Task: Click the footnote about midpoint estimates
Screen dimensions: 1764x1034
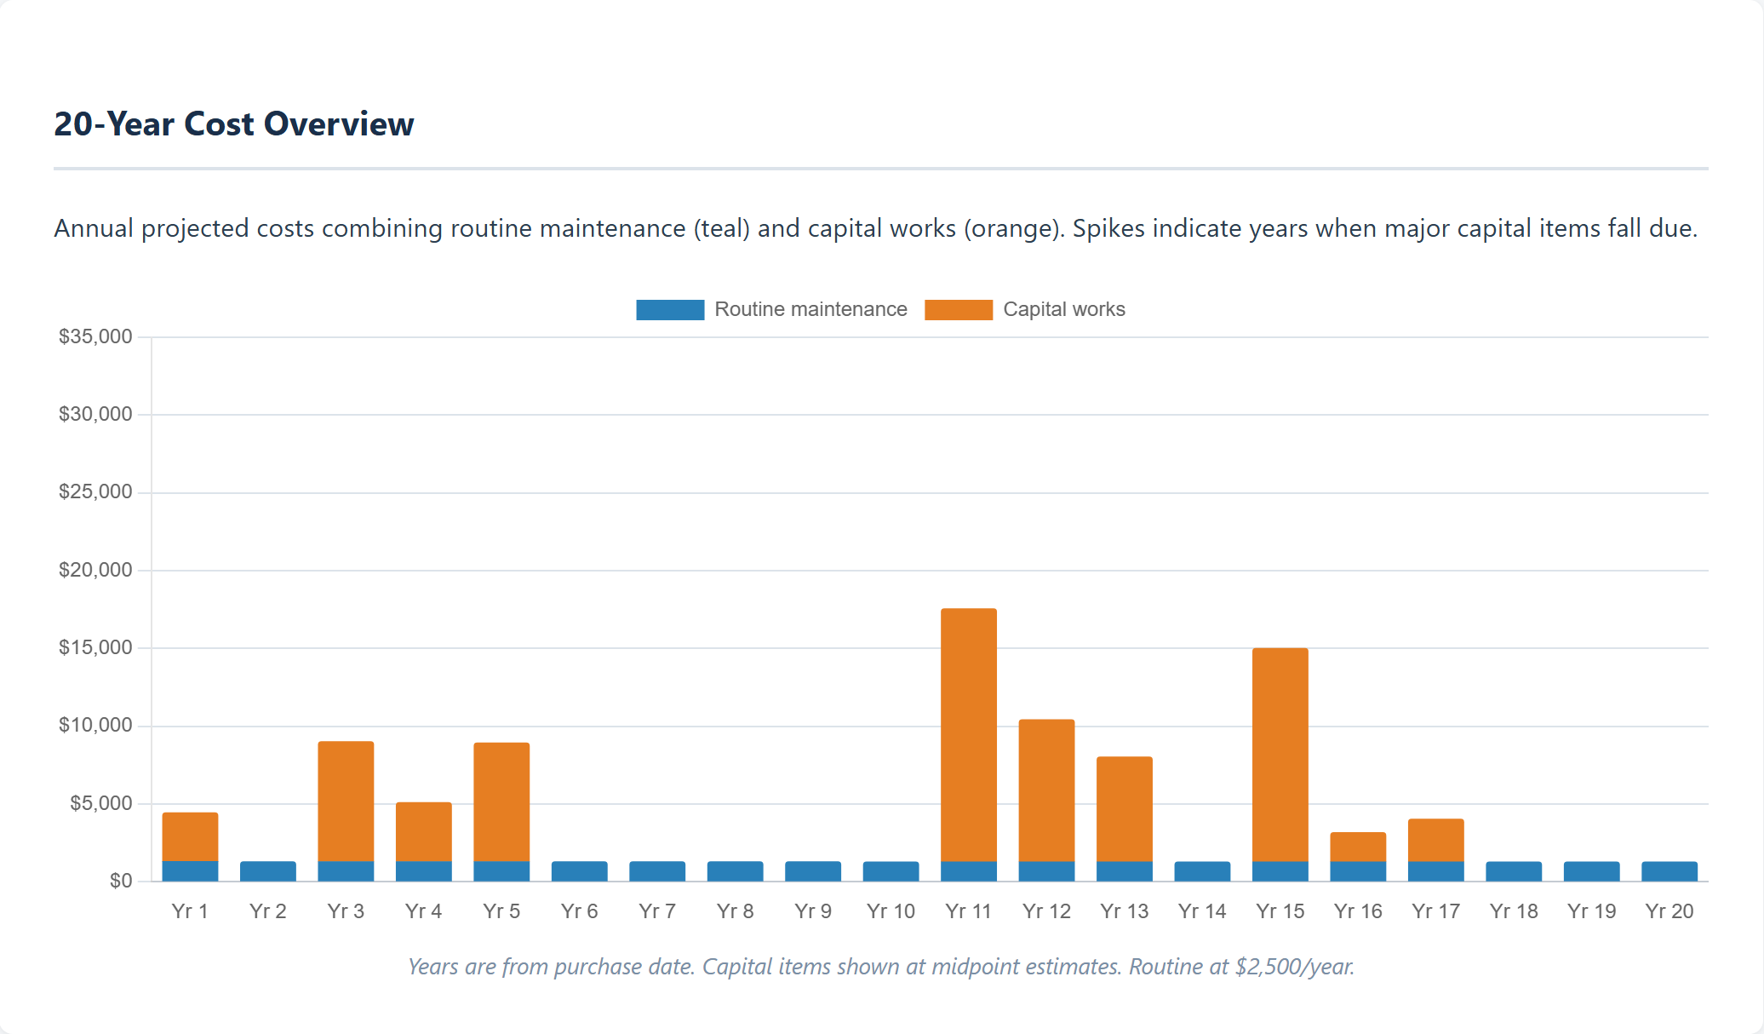Action: click(x=881, y=967)
